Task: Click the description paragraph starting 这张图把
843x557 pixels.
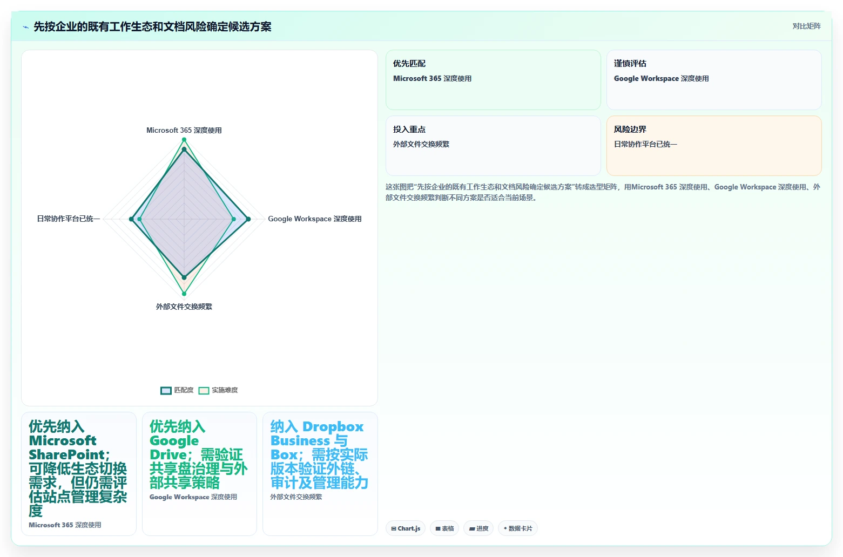Action: [603, 192]
